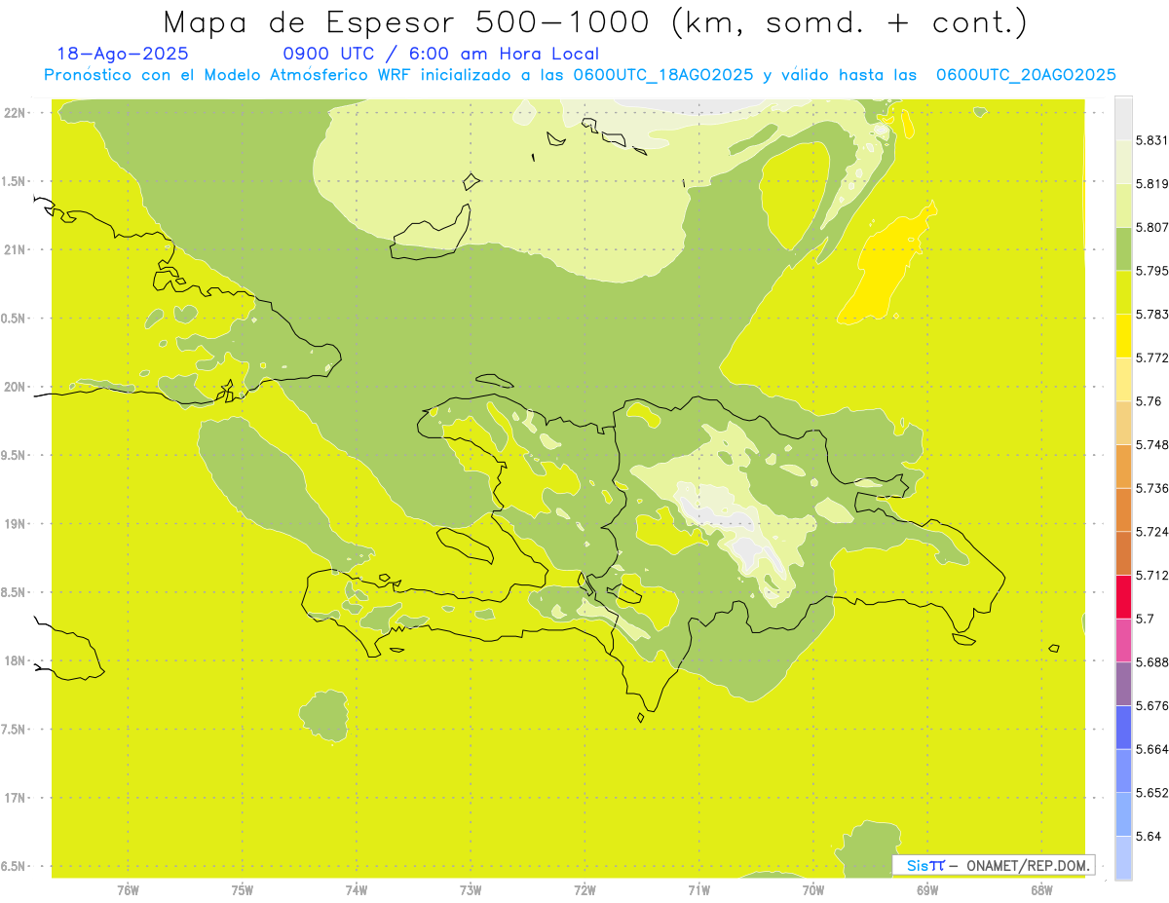The image size is (1169, 903).
Task: Click the 'ONAMET/REP.DOM.' credit label
Action: point(1027,865)
